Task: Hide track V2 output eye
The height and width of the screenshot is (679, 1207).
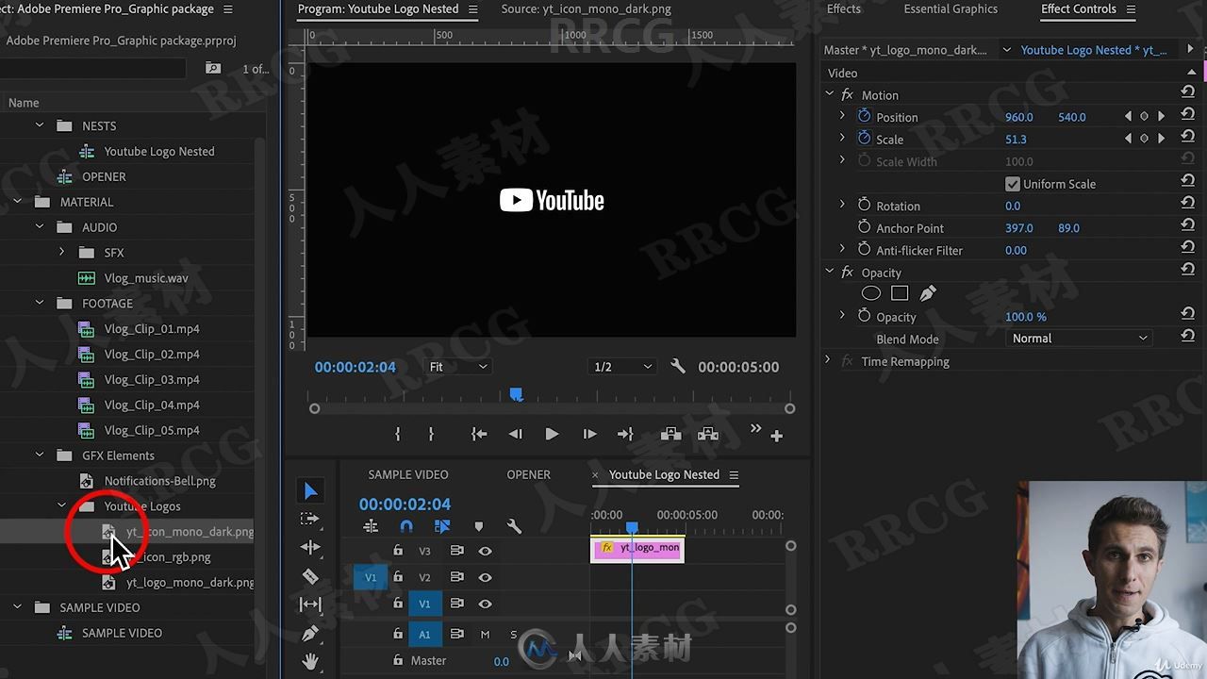Action: pos(485,577)
